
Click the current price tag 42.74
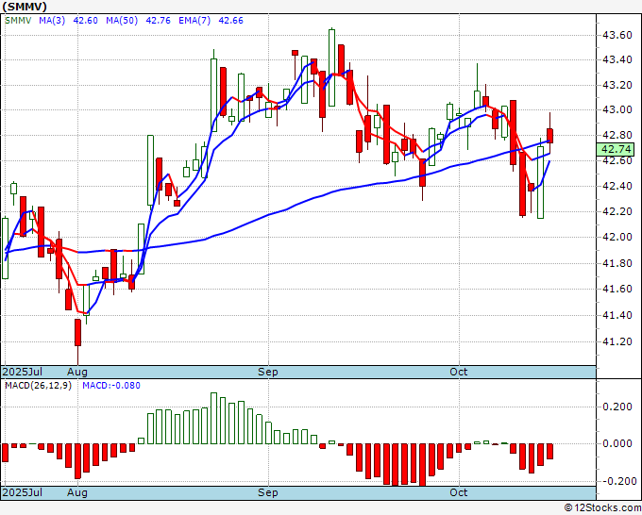615,149
